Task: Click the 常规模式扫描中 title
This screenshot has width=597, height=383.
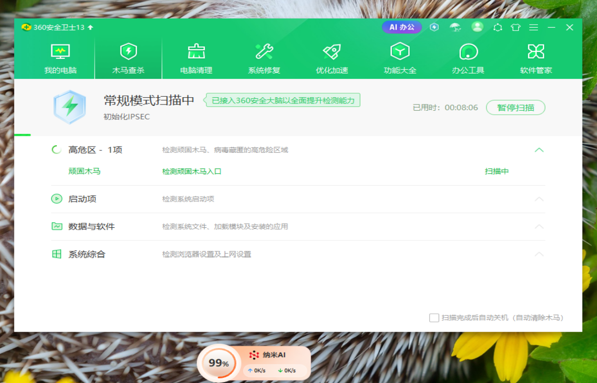Action: click(149, 100)
